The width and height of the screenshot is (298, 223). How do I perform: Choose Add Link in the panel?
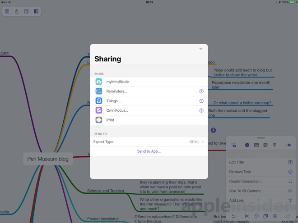[x=261, y=200]
